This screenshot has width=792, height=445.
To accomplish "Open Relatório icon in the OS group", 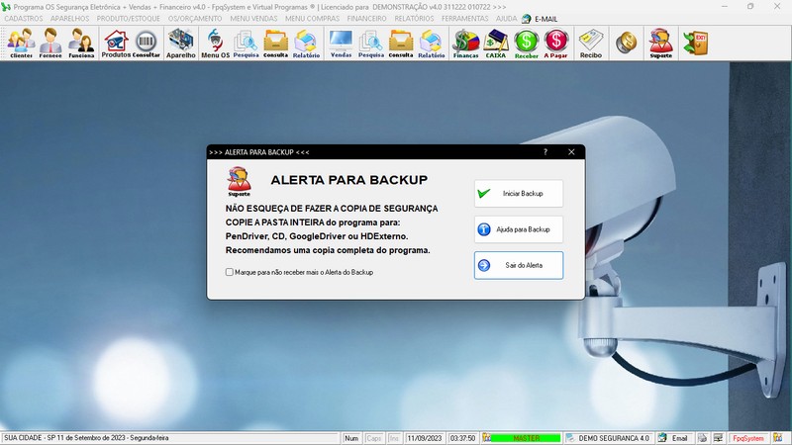I will (306, 44).
